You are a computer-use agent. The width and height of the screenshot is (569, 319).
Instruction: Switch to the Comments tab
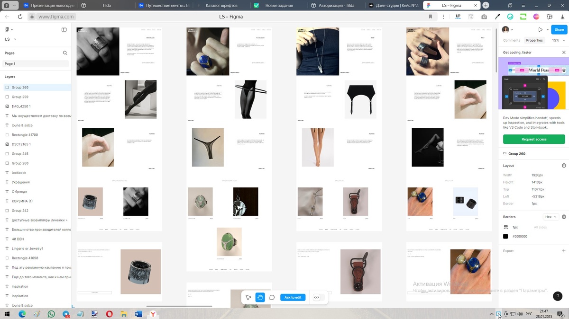(x=512, y=40)
